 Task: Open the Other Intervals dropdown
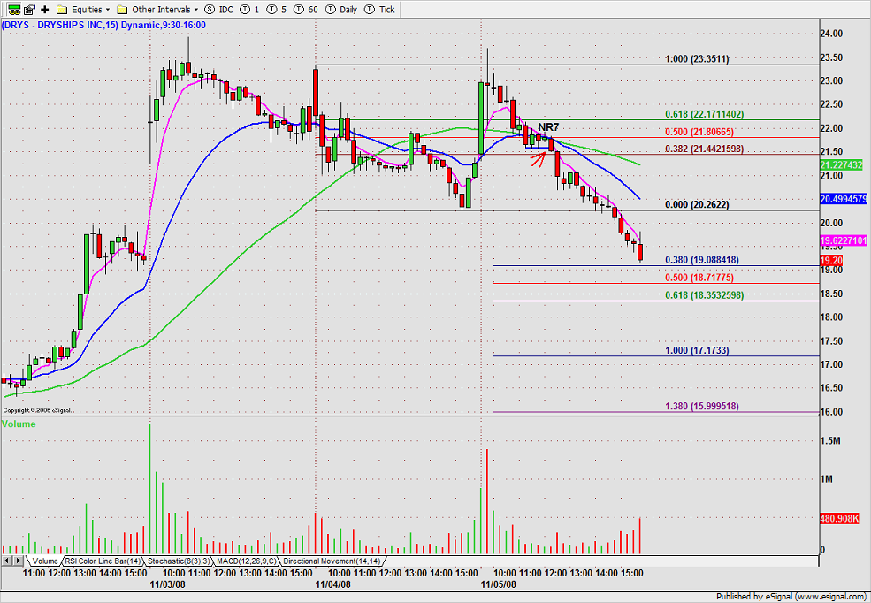pyautogui.click(x=157, y=10)
